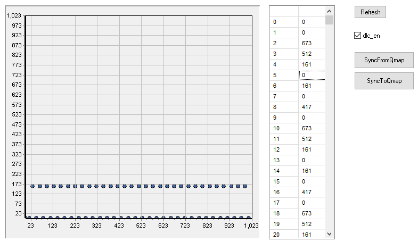Select value cell 161 in row 6

(x=312, y=86)
